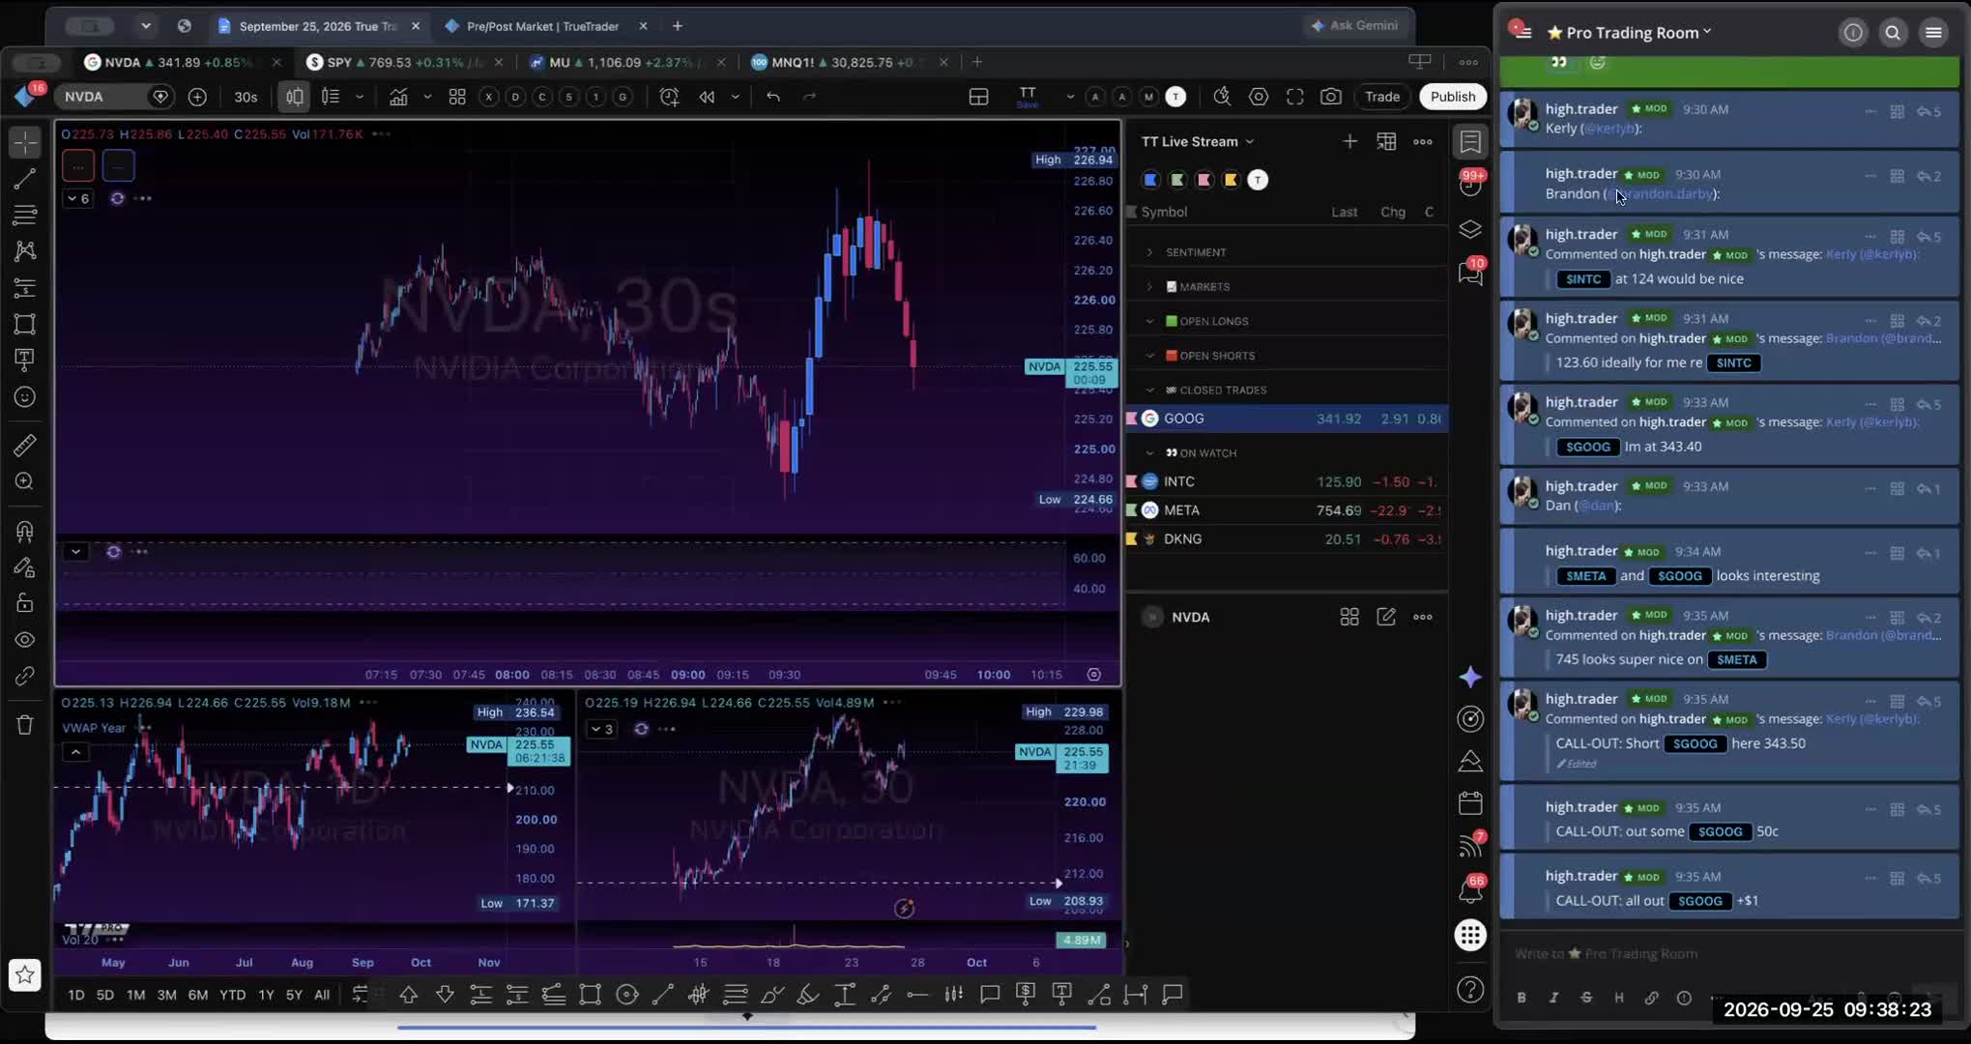This screenshot has height=1044, width=1971.
Task: Click the Trade button
Action: click(1382, 97)
